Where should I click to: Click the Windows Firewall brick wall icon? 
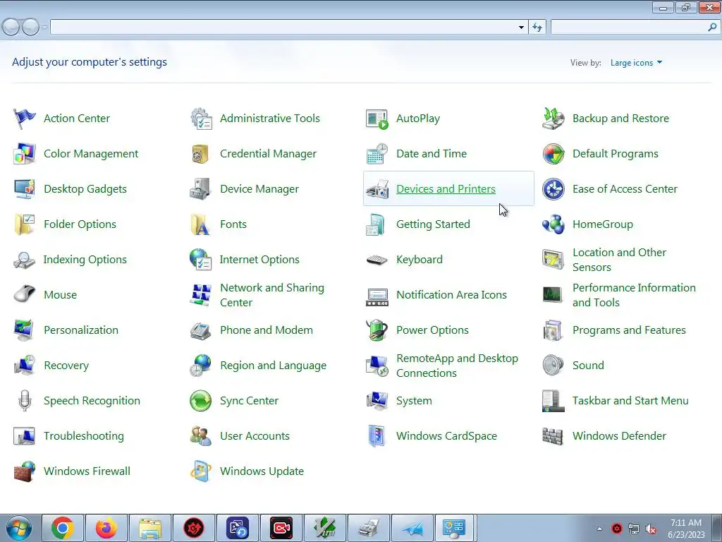tap(25, 471)
